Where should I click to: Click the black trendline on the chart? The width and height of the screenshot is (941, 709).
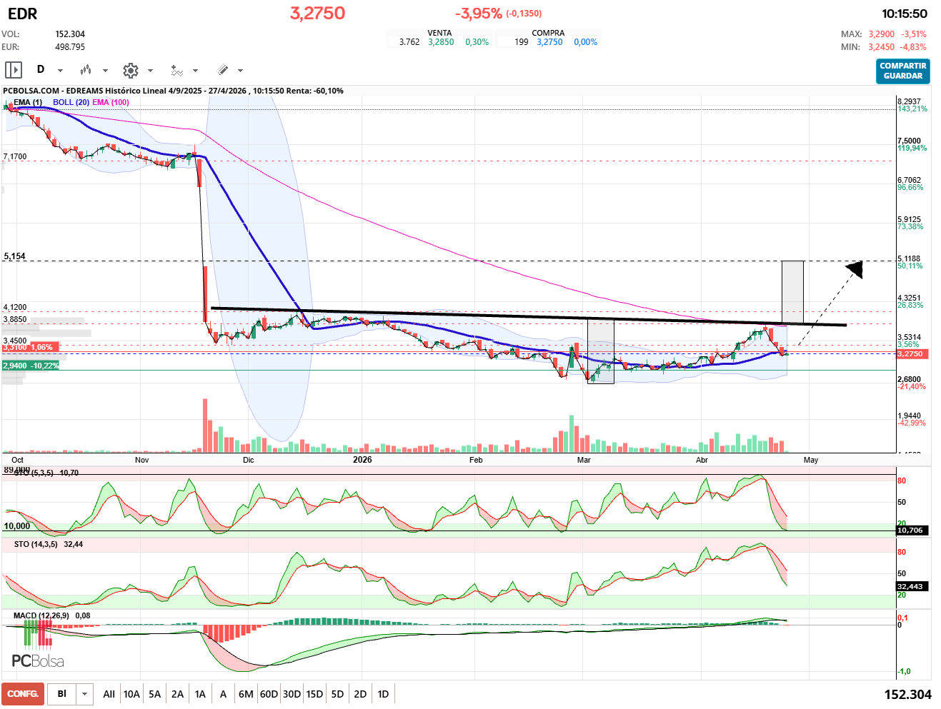point(529,317)
